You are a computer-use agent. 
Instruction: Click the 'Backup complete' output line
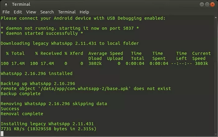pyautogui.click(x=21, y=93)
